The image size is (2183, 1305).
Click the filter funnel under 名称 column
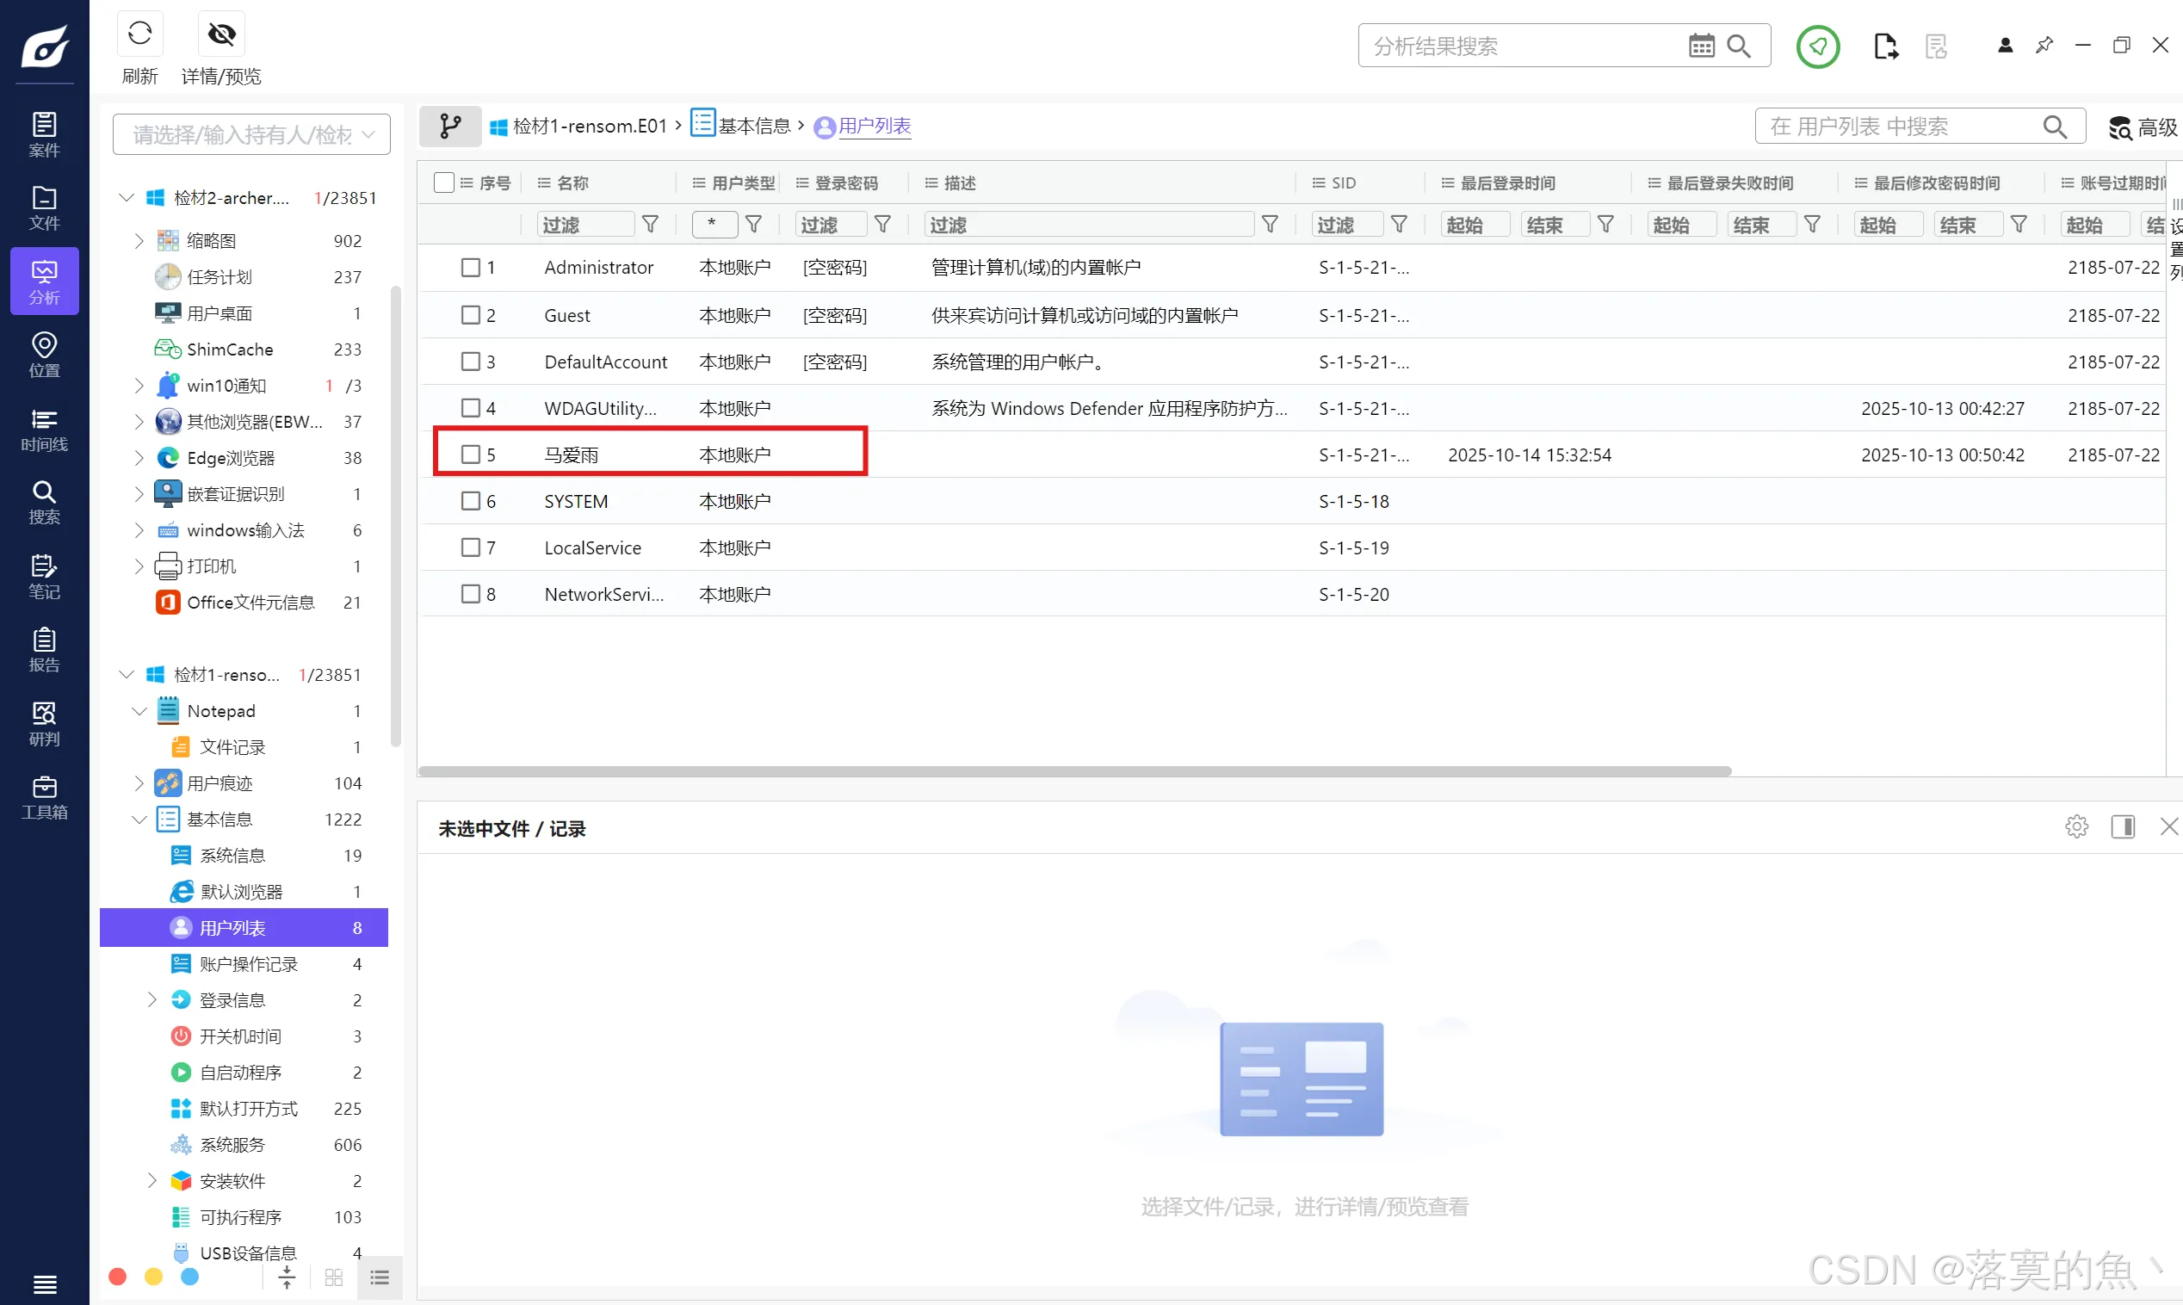pos(651,224)
